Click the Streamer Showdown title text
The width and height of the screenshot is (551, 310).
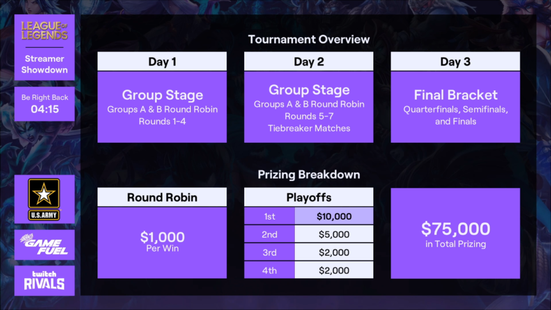[44, 65]
